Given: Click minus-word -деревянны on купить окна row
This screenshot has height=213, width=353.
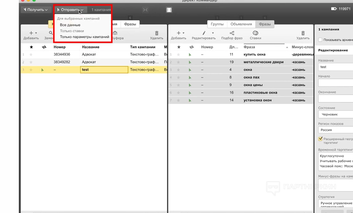Looking at the screenshot, I should pyautogui.click(x=303, y=54).
